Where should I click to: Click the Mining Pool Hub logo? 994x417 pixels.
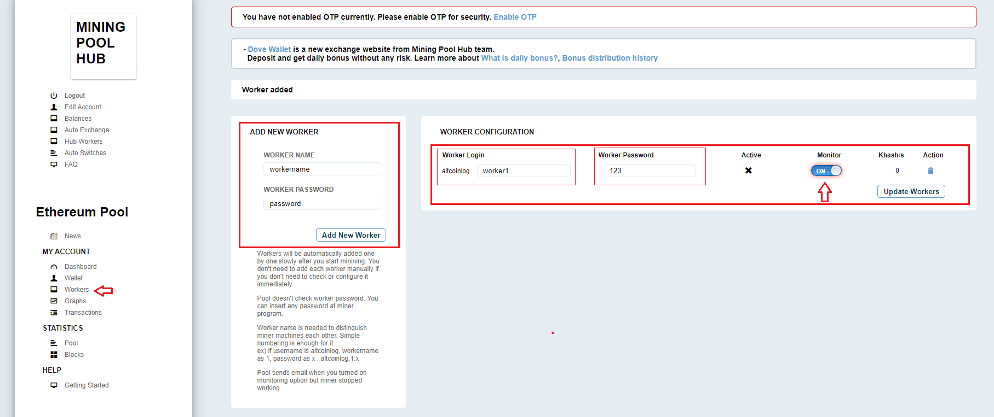(x=104, y=46)
